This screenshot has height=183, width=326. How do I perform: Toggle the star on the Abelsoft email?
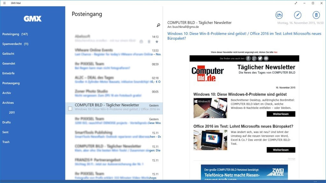(x=157, y=41)
